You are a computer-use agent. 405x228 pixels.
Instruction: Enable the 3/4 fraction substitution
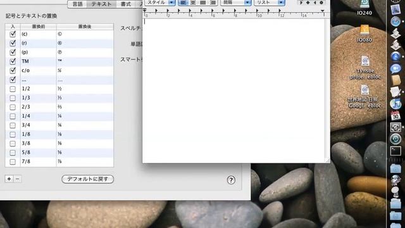coord(13,125)
